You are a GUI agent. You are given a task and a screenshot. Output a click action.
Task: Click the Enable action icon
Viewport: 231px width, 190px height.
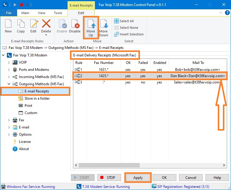[x=63, y=23]
